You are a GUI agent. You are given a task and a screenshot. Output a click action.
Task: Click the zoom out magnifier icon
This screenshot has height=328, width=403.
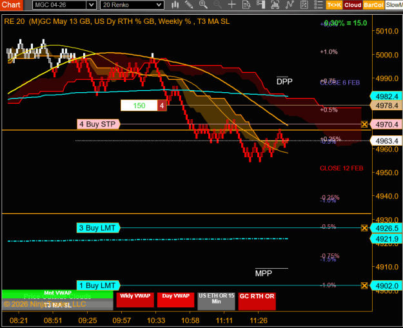[217, 5]
